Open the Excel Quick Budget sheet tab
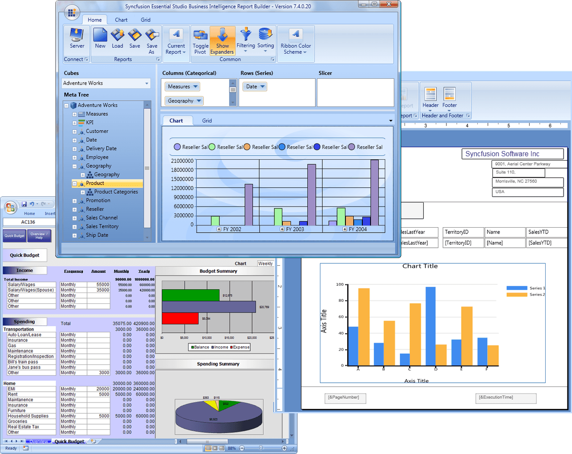Screen dimensions: 572x454 tap(69, 441)
